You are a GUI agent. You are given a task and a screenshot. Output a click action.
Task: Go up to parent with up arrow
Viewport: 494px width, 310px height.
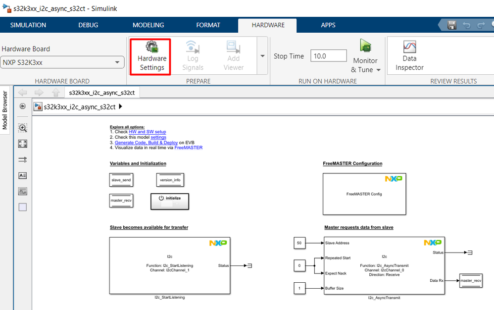pos(56,92)
